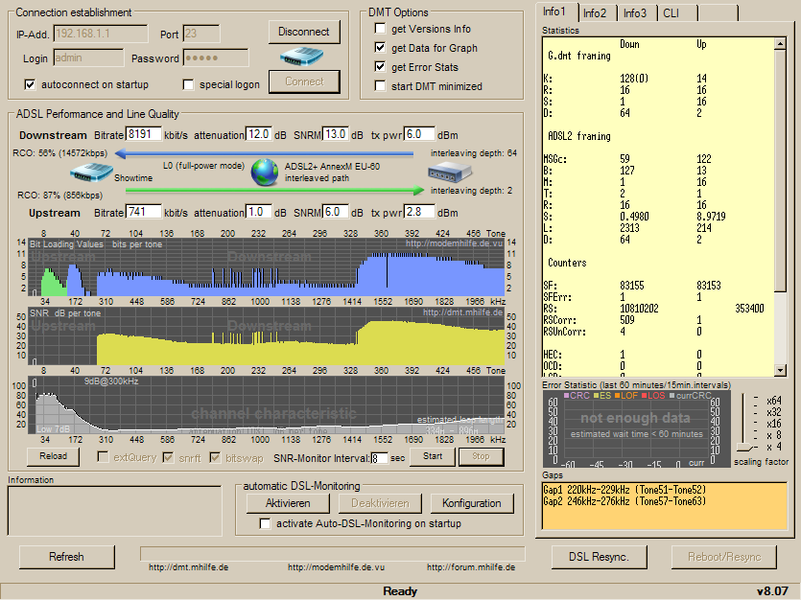The width and height of the screenshot is (801, 600).
Task: Click the Reload button
Action: 53,456
